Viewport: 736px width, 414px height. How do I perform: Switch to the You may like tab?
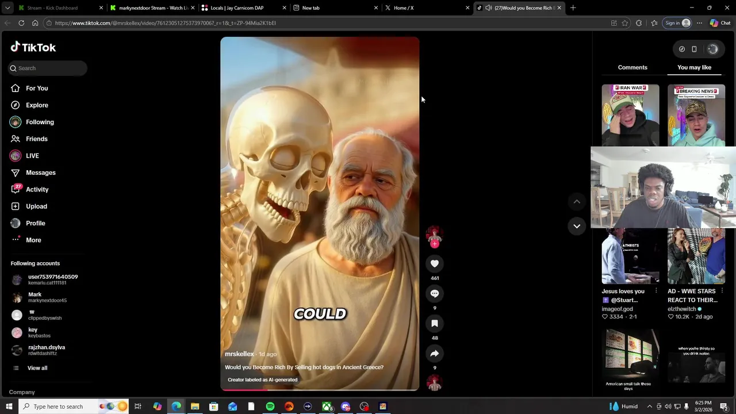[x=694, y=67]
